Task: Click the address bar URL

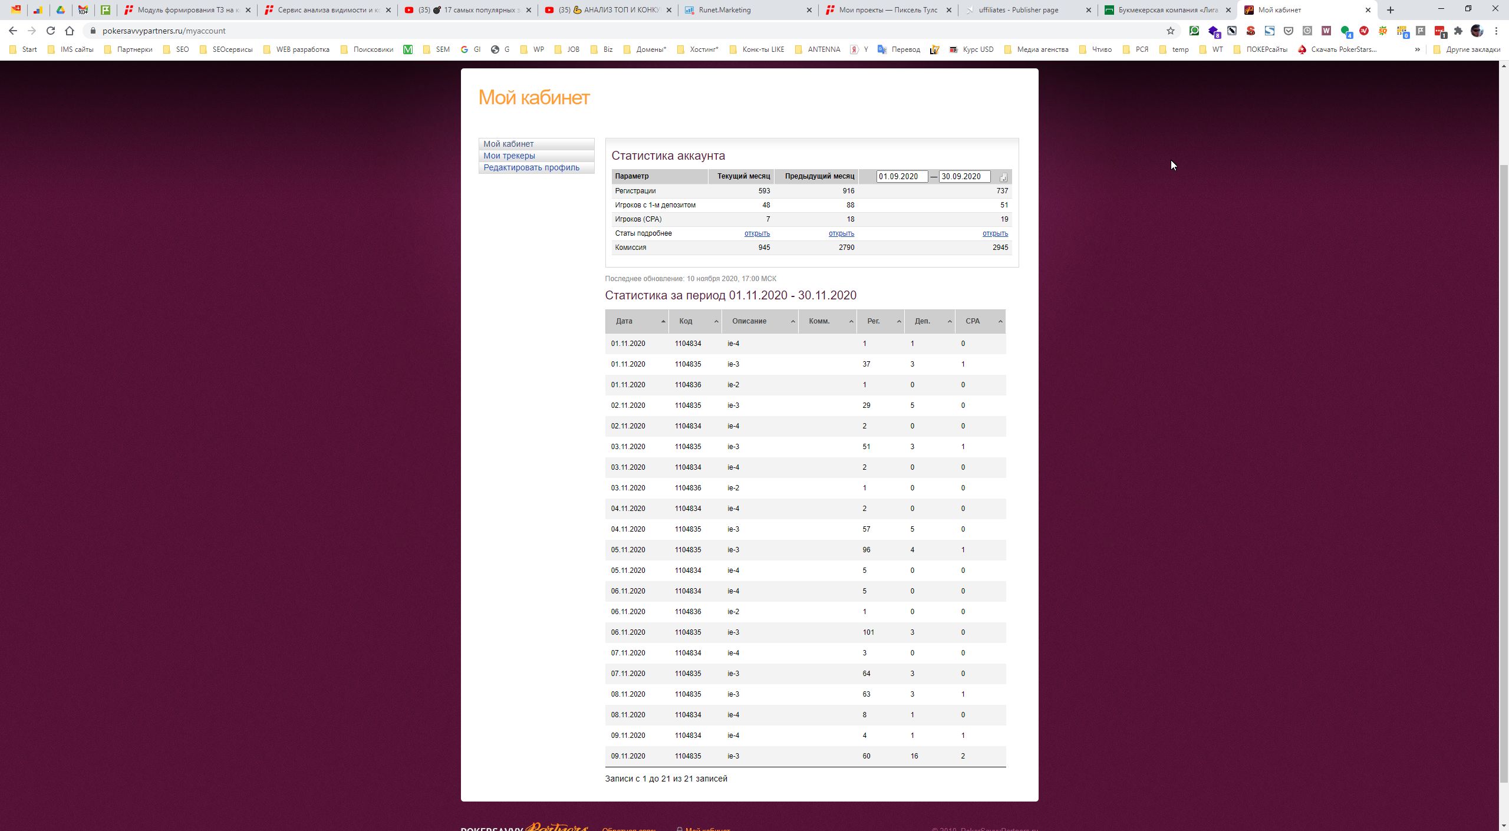Action: [164, 31]
